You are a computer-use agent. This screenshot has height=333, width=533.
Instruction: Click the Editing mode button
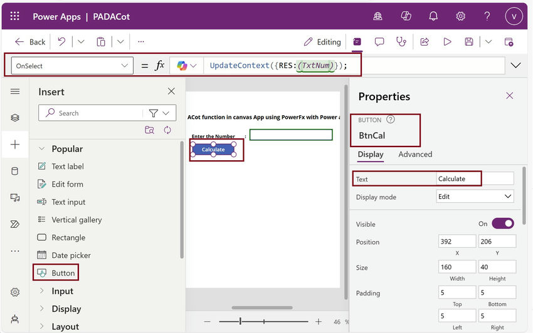pyautogui.click(x=322, y=42)
